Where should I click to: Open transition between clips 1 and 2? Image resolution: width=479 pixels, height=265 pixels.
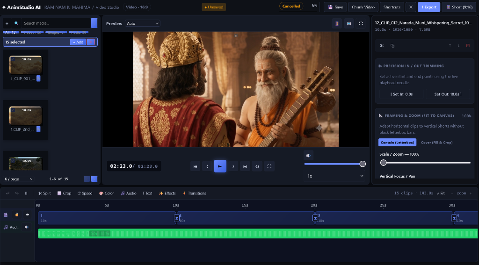(x=176, y=218)
